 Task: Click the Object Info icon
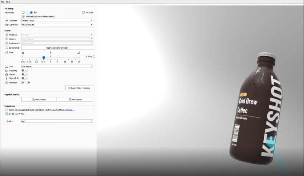7,78
